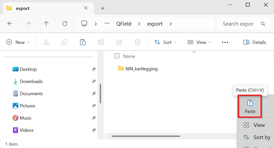
Task: Click the QField breadcrumb in address bar
Action: point(124,24)
